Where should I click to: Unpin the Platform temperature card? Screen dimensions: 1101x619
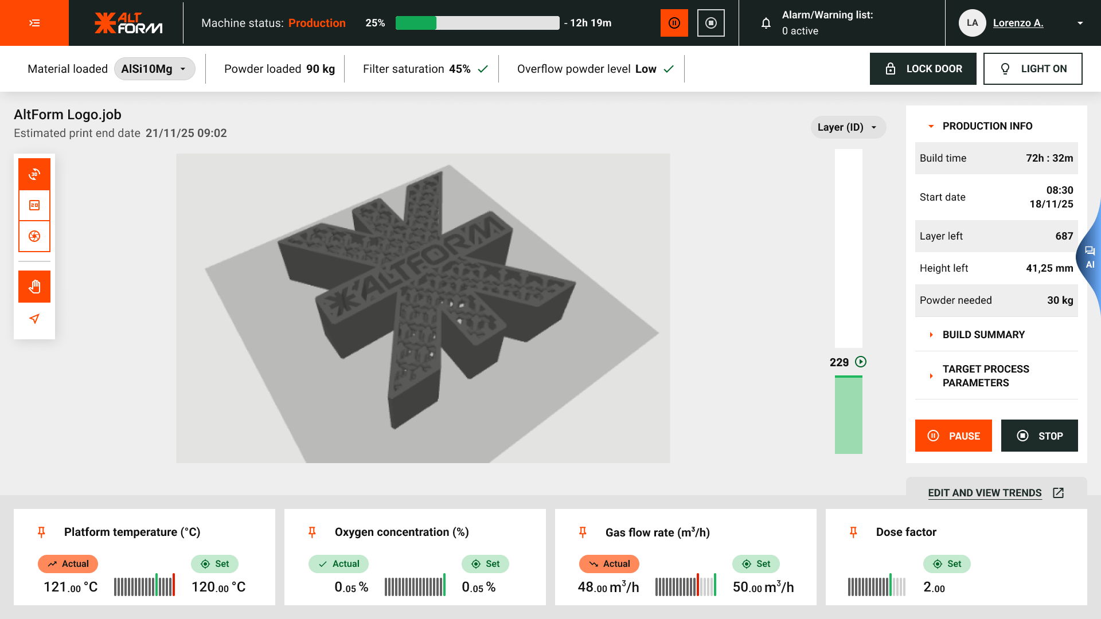click(41, 532)
